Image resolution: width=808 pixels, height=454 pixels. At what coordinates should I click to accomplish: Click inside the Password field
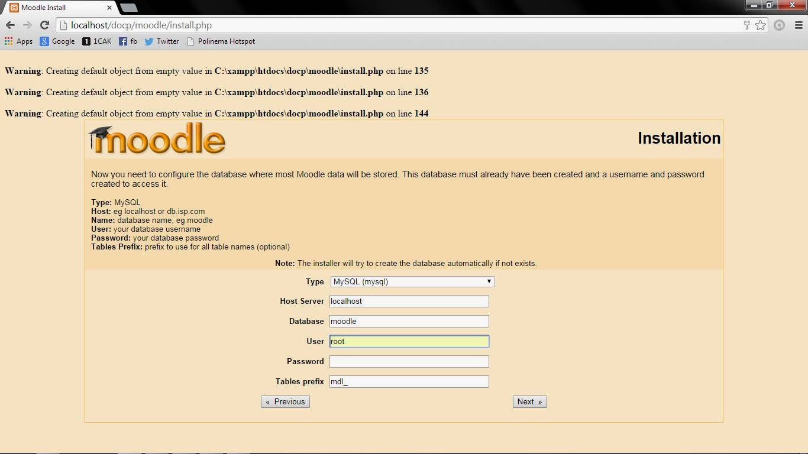point(409,361)
